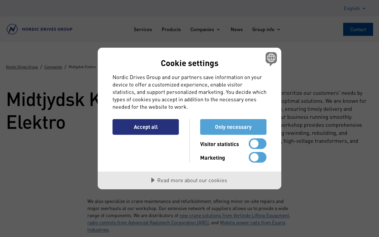Viewport: 379px width, 237px height.
Task: Open Mobilis power rails from Esaris link
Action: [252, 222]
